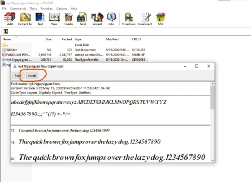Click the WinRAR title bar icon

(3, 3)
